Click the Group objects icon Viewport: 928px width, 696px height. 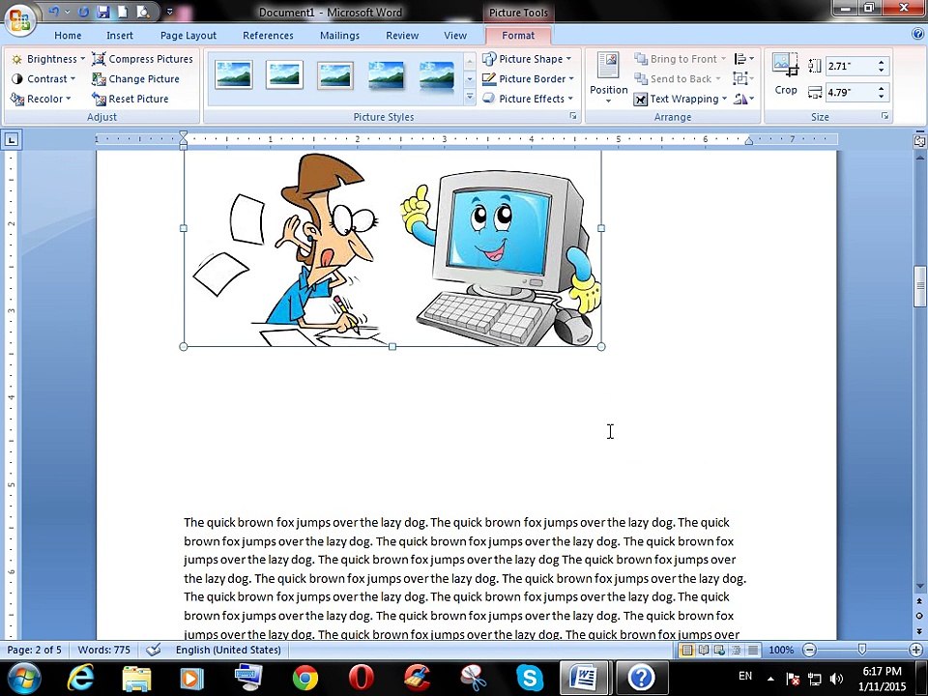pyautogui.click(x=743, y=78)
